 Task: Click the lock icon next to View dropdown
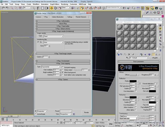74,114
